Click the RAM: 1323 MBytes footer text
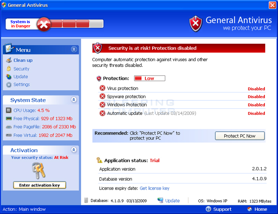278x214 pixels. click(255, 201)
